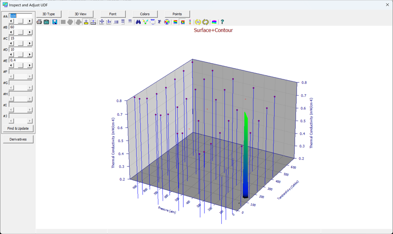This screenshot has height=234, width=393.
Task: Click the gray puzzle-shaped toolbar icon
Action: pos(79,22)
